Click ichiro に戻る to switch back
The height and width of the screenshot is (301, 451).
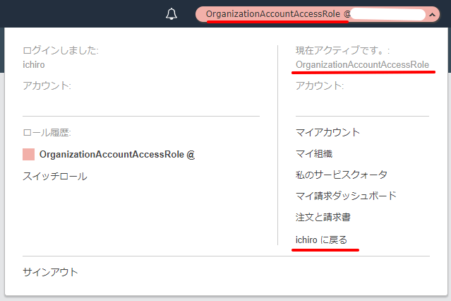point(321,240)
